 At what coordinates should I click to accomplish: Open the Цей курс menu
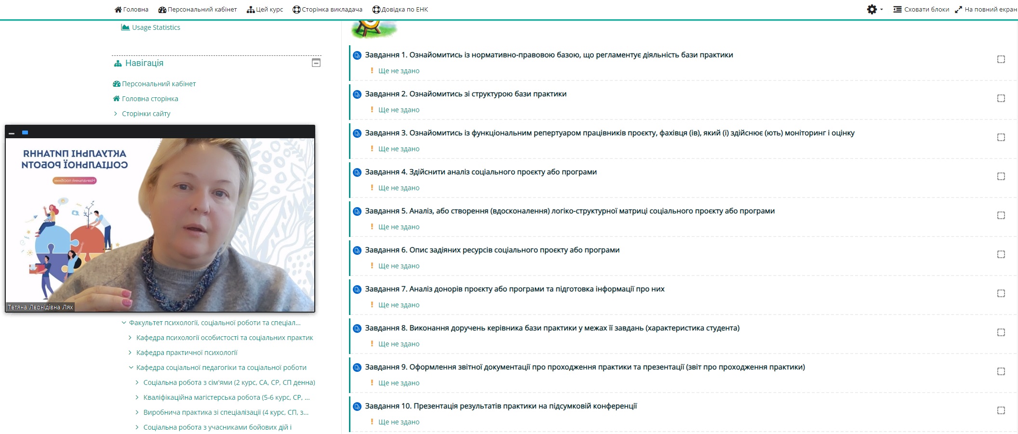coord(265,10)
